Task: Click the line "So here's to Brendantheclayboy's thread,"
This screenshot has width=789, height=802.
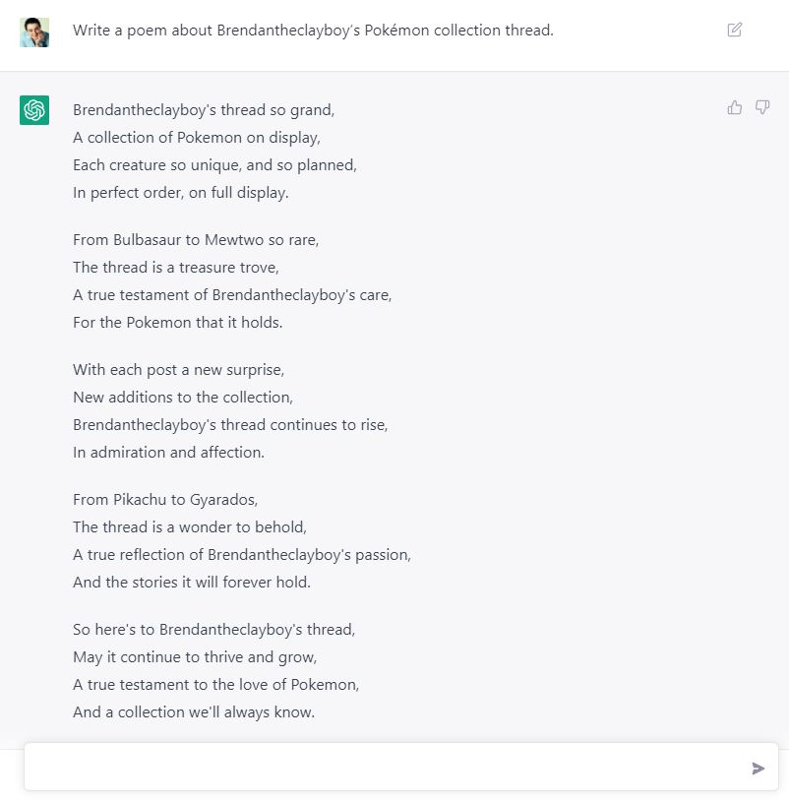Action: click(214, 630)
